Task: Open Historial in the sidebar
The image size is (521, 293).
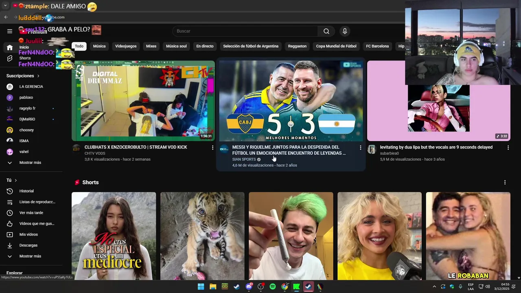Action: [x=26, y=191]
